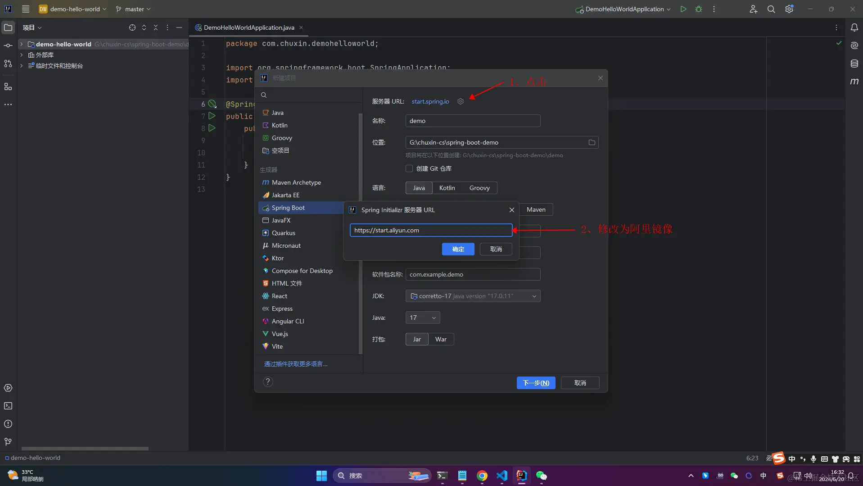This screenshot has height=486, width=863.
Task: Click the server URL https://start.aliyun.com field
Action: tap(431, 230)
